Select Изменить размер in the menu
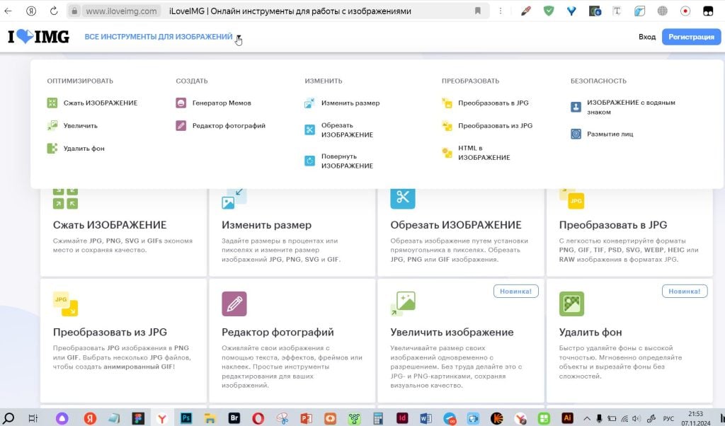The width and height of the screenshot is (725, 426). point(350,103)
